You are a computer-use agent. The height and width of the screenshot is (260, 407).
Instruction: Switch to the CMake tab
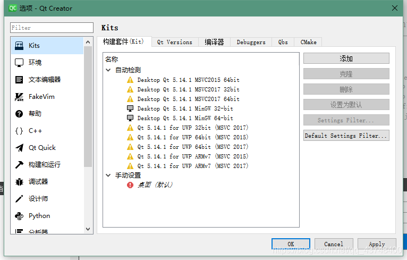tap(308, 42)
